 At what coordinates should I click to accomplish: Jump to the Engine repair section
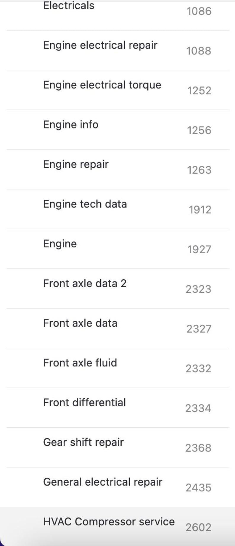tap(76, 164)
